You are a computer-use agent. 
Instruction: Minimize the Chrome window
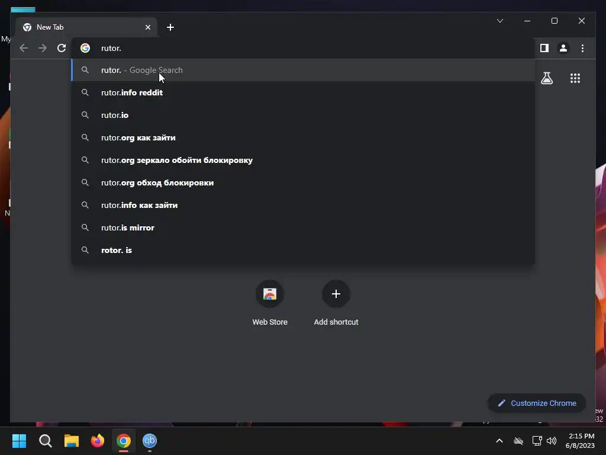[x=527, y=21]
